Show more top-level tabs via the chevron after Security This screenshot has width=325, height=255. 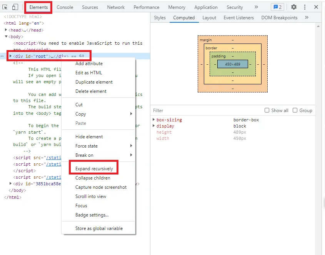(256, 7)
